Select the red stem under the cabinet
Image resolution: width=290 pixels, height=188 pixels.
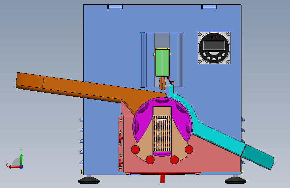162,179
